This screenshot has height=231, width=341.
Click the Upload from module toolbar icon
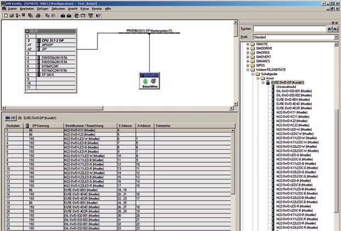[69, 15]
